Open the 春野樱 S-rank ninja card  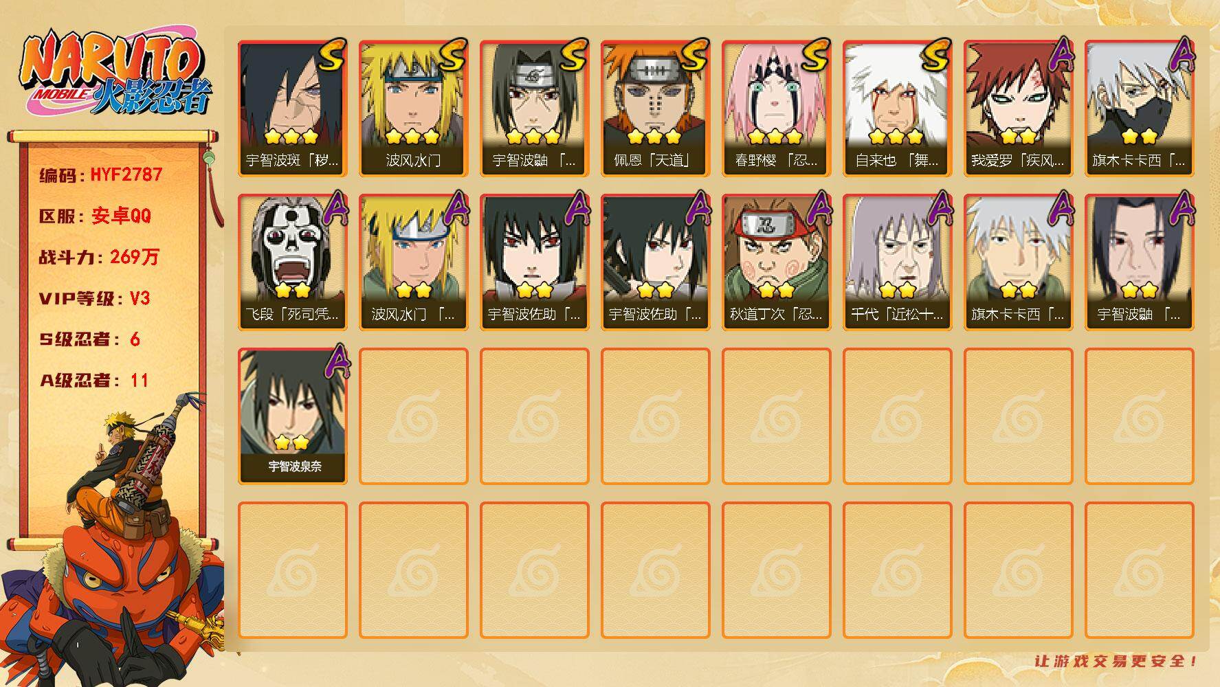pos(776,109)
